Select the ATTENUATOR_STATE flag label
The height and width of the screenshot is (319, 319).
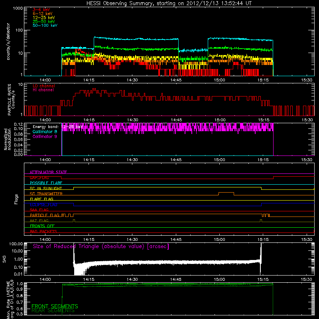[x=48, y=172]
